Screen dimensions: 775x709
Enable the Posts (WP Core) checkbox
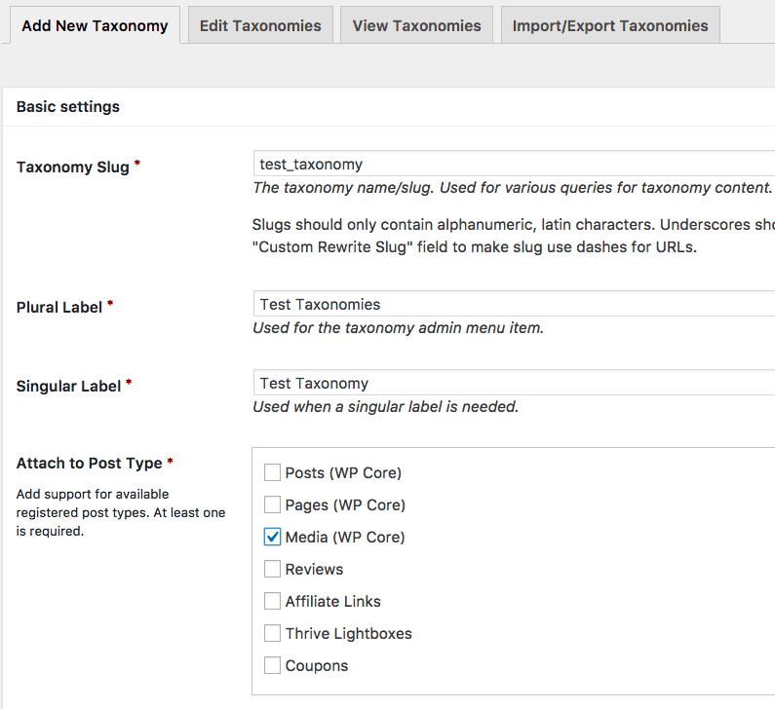pyautogui.click(x=273, y=473)
